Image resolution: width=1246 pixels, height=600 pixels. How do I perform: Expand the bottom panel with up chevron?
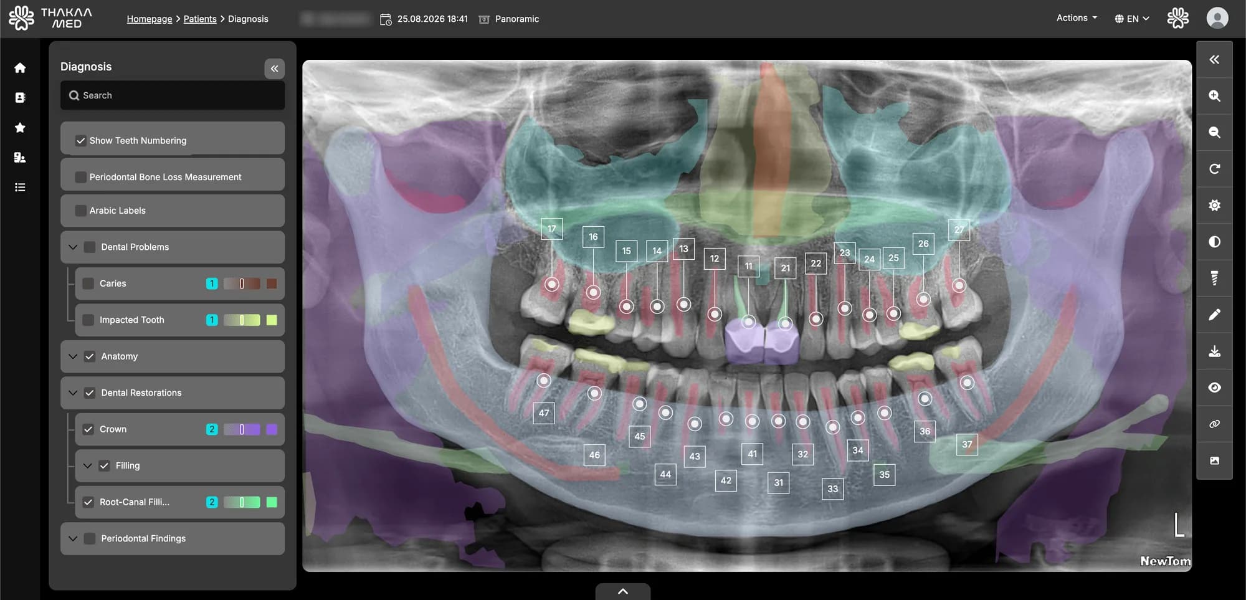click(623, 591)
